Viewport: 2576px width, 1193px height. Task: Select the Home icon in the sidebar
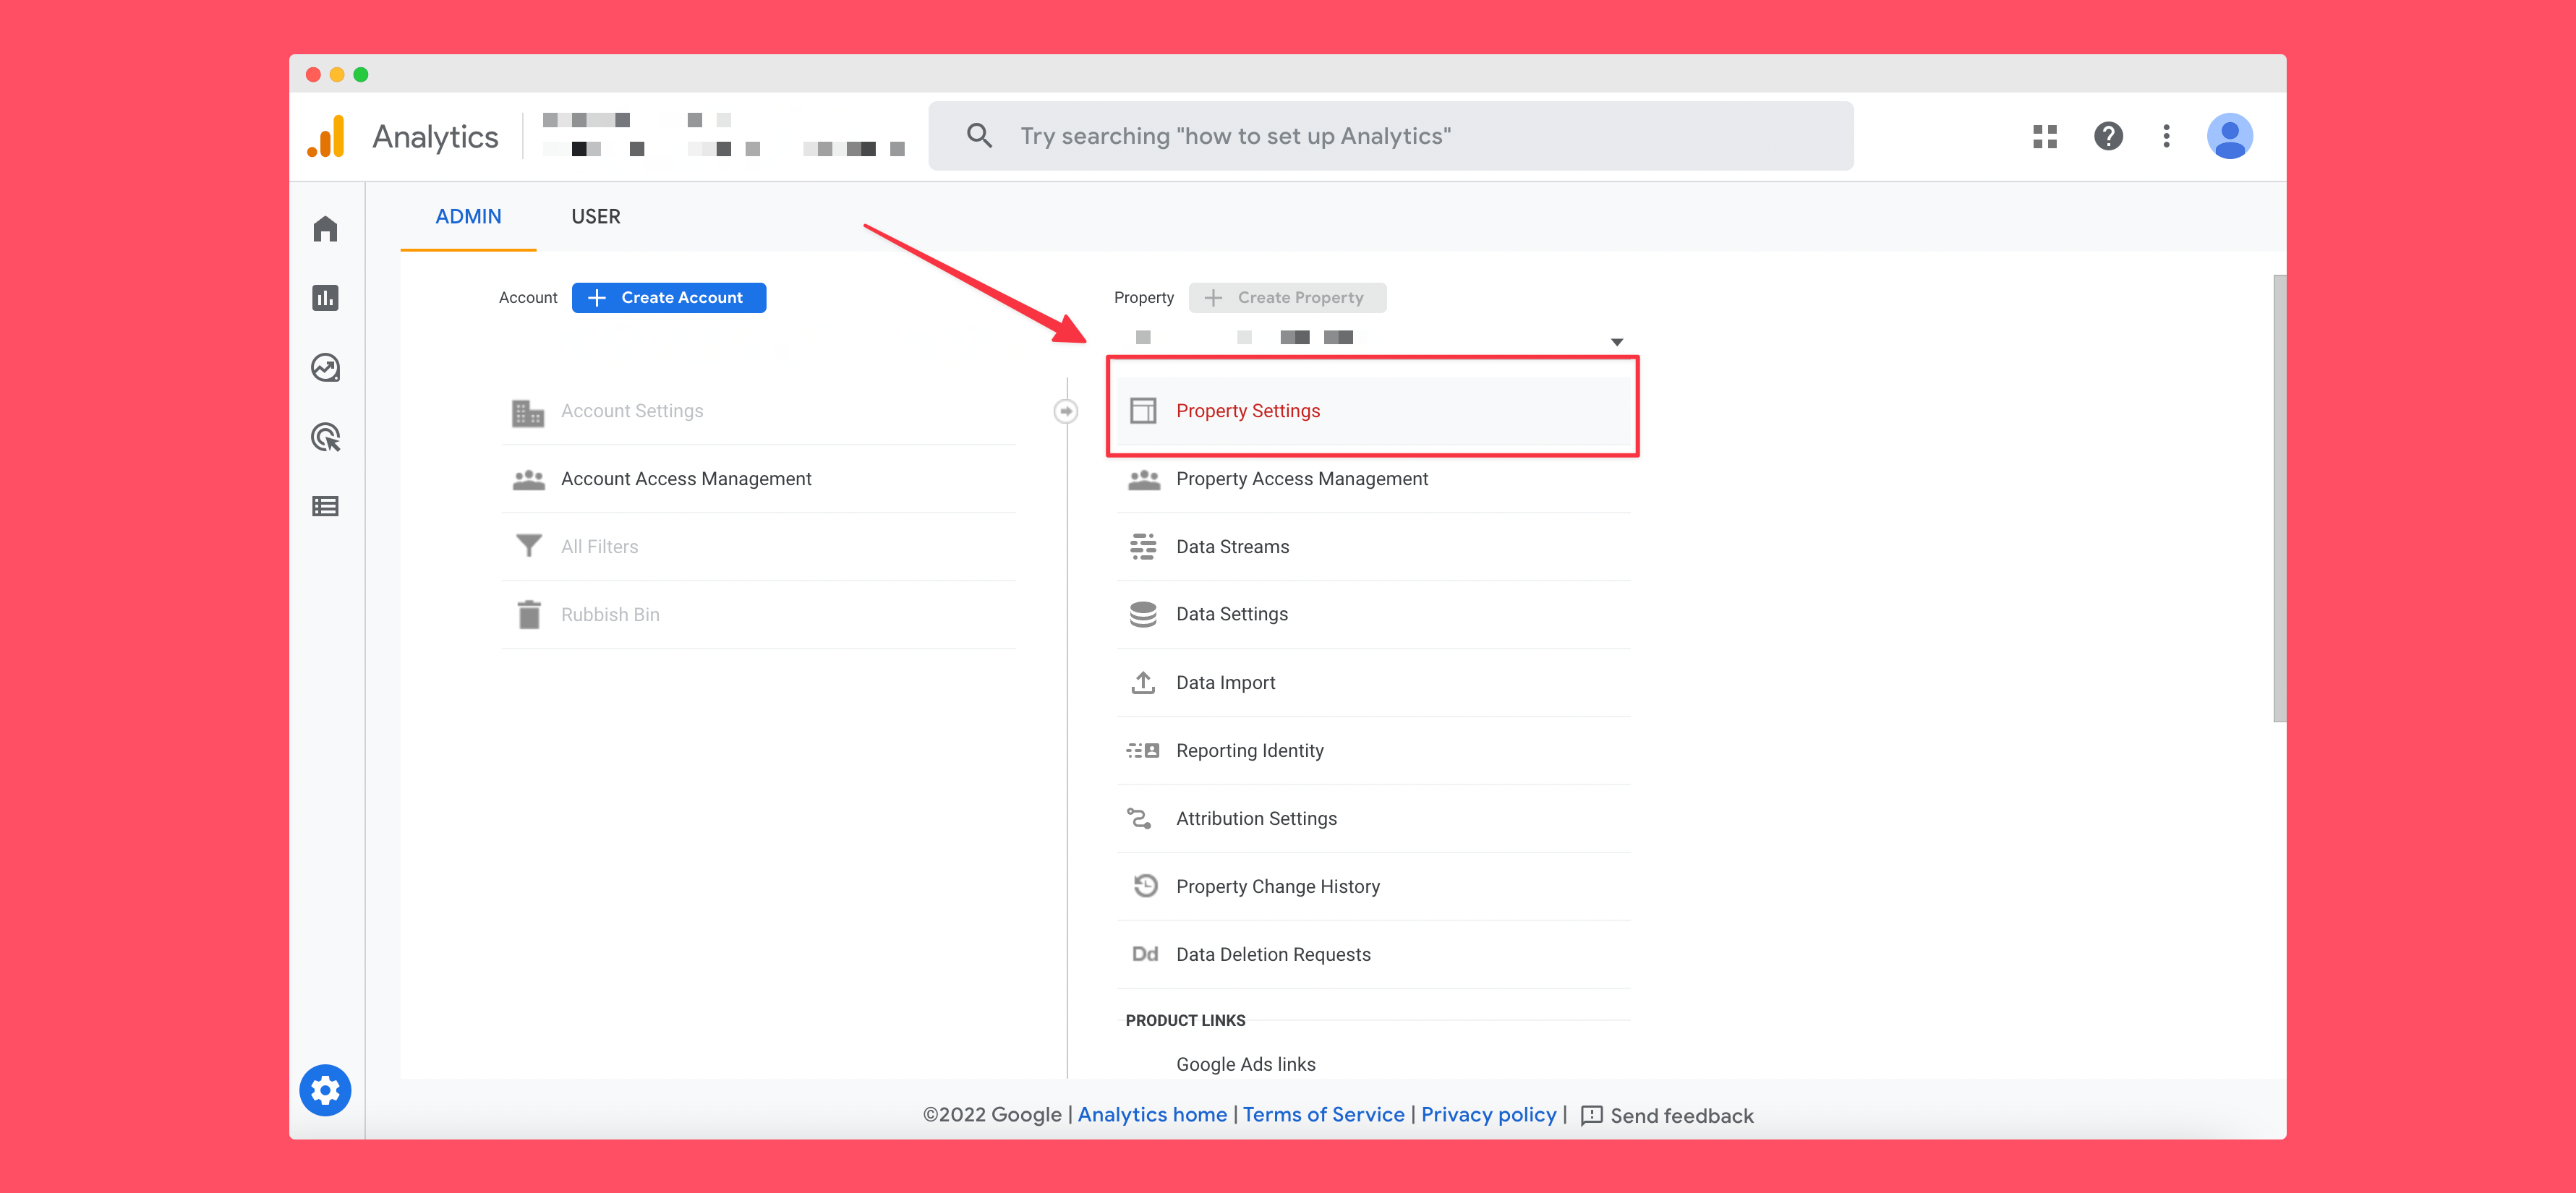(x=325, y=228)
